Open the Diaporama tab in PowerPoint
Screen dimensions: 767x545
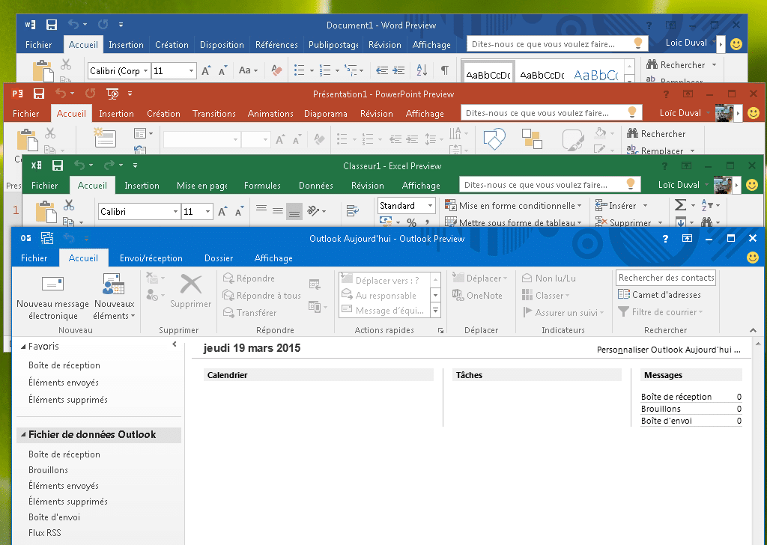click(326, 113)
